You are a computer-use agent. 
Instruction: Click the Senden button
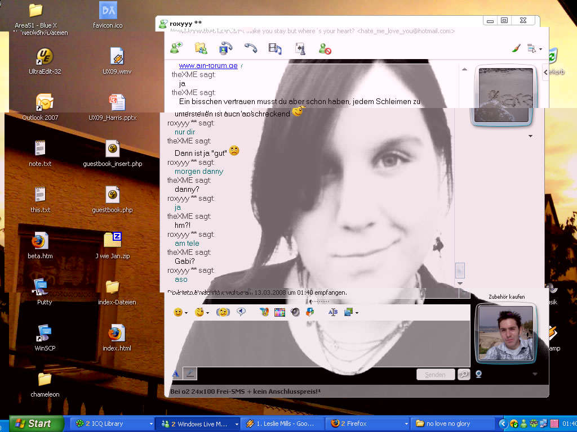click(x=435, y=375)
